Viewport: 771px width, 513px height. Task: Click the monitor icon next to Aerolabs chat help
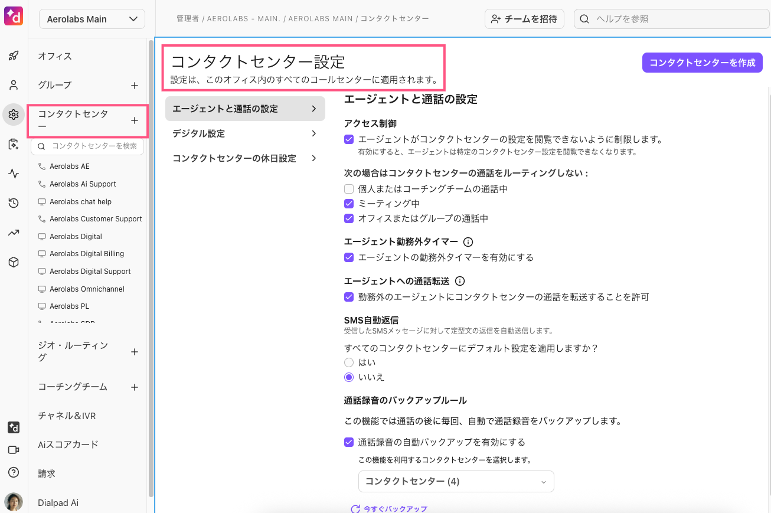point(42,202)
